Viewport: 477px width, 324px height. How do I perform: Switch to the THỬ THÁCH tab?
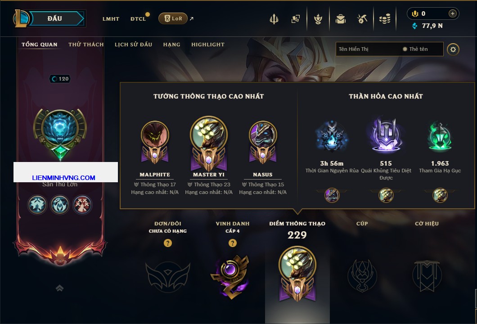coord(86,45)
